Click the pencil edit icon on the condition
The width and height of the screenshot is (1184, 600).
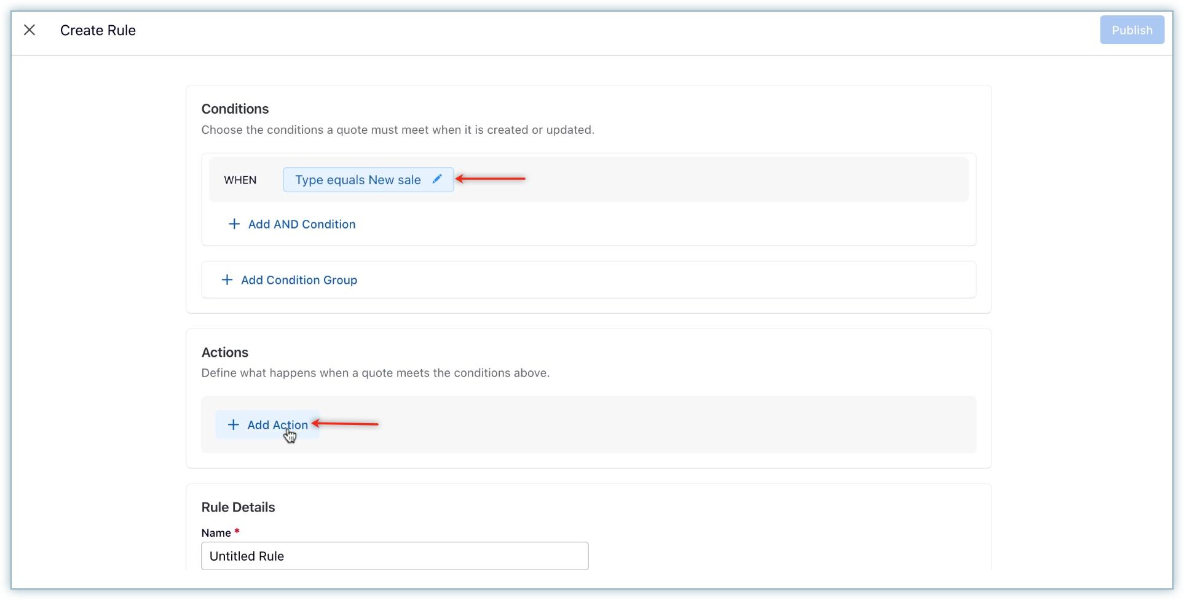point(437,179)
